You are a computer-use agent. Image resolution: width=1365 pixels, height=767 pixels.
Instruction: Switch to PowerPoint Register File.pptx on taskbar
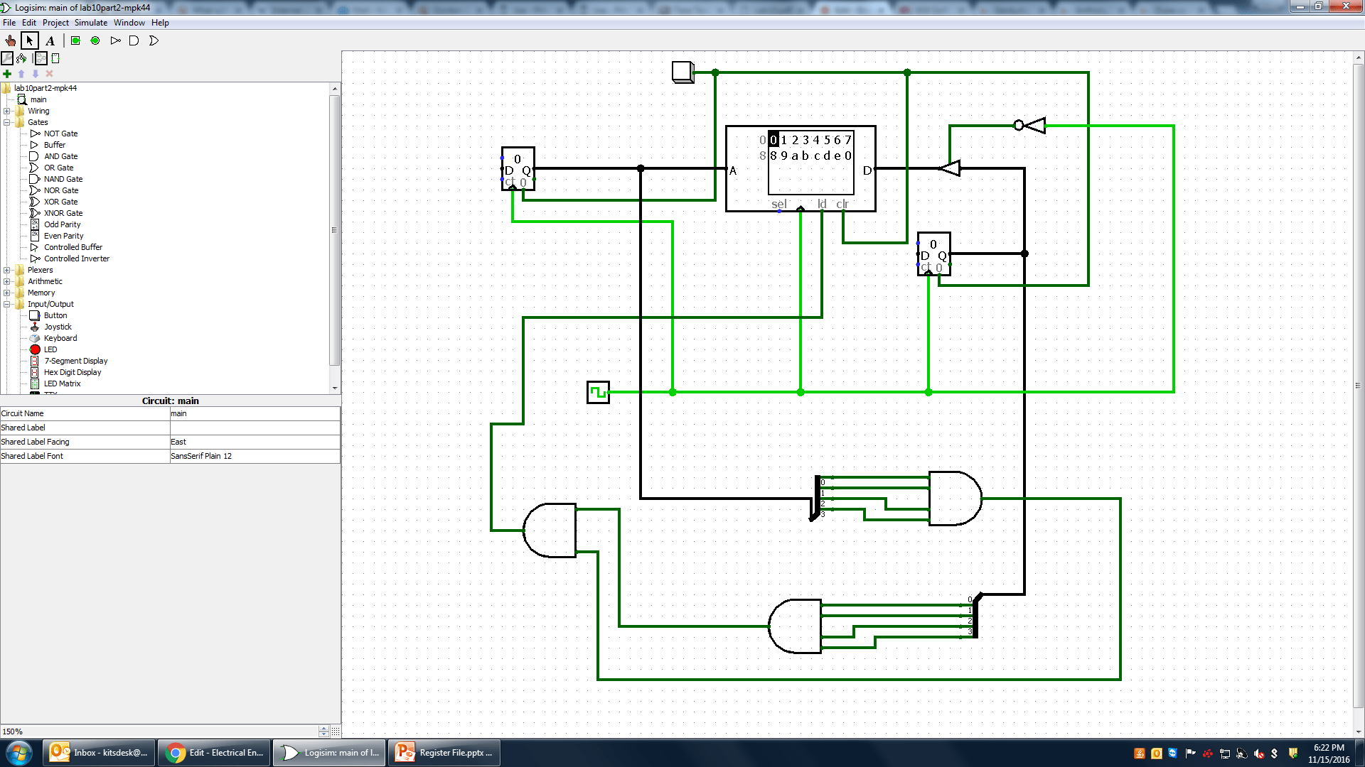coord(444,752)
